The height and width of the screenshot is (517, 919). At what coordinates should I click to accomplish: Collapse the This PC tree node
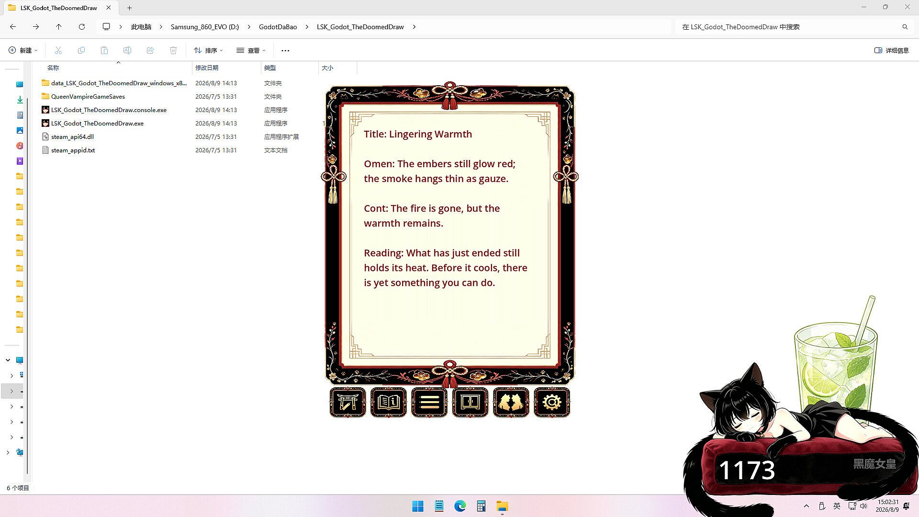click(x=8, y=360)
